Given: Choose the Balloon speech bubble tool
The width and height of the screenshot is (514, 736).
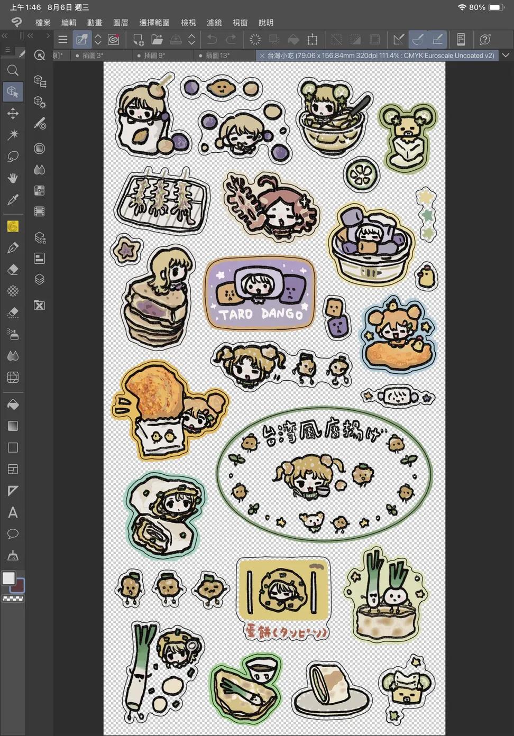Looking at the screenshot, I should click(13, 534).
